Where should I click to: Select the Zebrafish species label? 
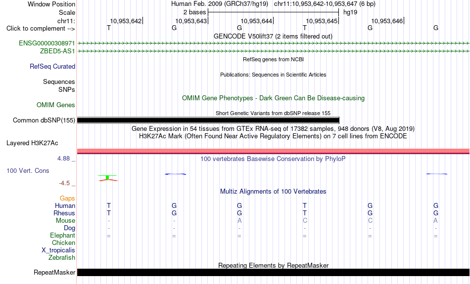pyautogui.click(x=62, y=258)
